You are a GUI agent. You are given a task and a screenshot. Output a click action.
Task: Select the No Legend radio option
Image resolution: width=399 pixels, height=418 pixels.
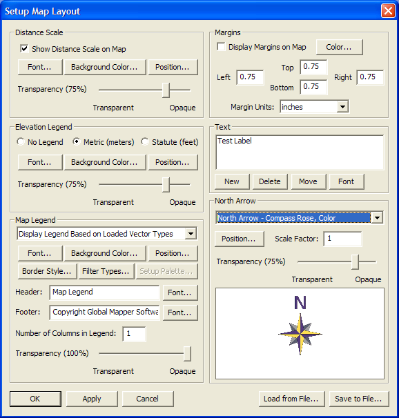21,141
